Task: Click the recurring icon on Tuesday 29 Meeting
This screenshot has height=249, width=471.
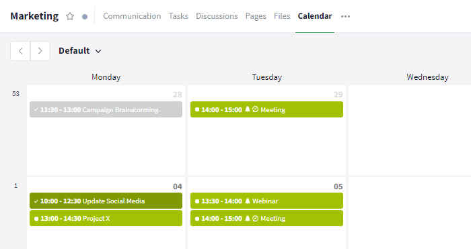Action: pyautogui.click(x=255, y=109)
